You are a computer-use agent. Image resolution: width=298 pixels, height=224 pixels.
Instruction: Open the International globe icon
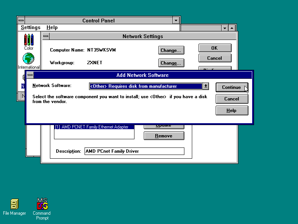coord(29,61)
